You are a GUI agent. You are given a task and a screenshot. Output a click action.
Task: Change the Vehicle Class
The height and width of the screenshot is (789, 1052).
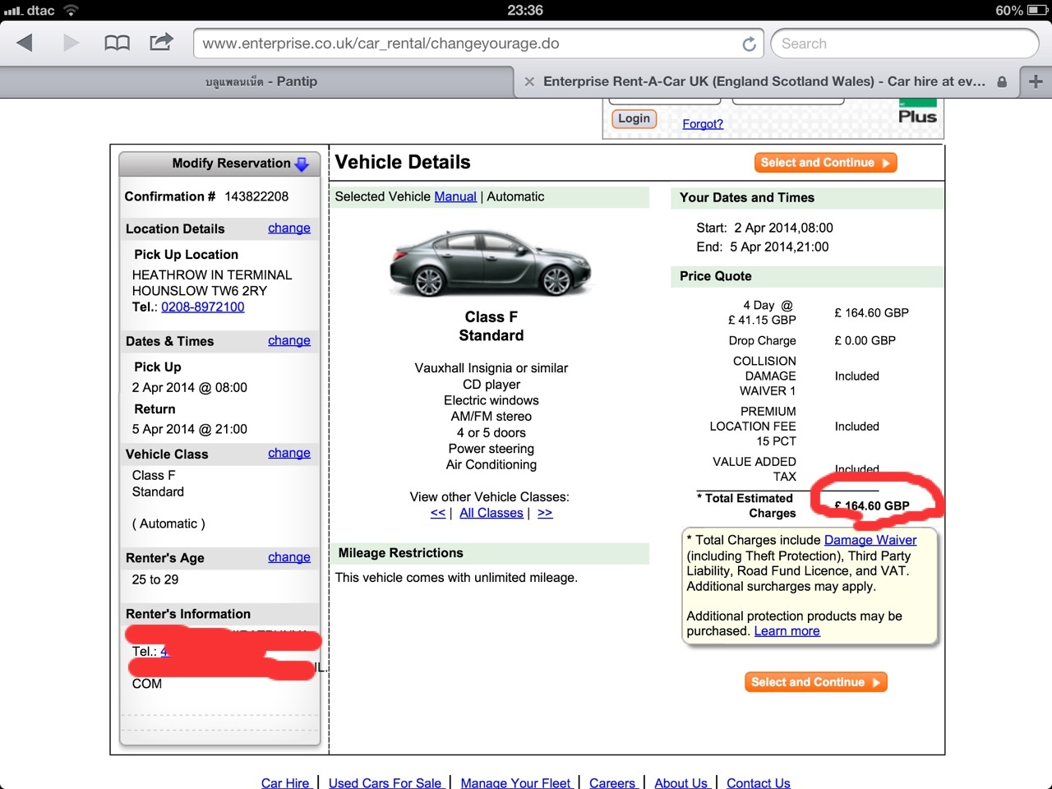(289, 454)
